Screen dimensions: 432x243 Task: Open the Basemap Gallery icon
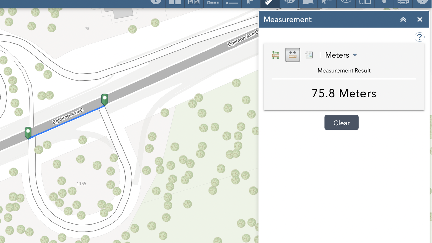194,3
